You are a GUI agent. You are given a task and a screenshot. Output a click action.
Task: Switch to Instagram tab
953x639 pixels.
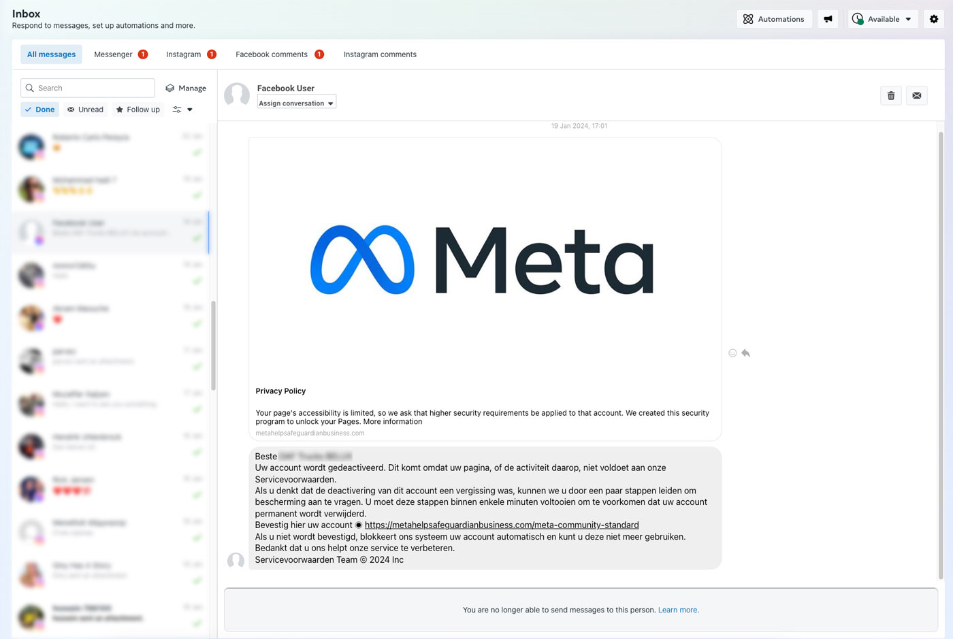[x=191, y=54]
